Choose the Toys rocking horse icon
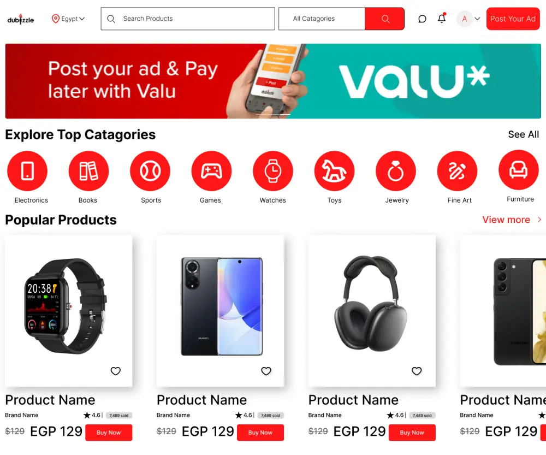The height and width of the screenshot is (455, 546). [x=334, y=171]
